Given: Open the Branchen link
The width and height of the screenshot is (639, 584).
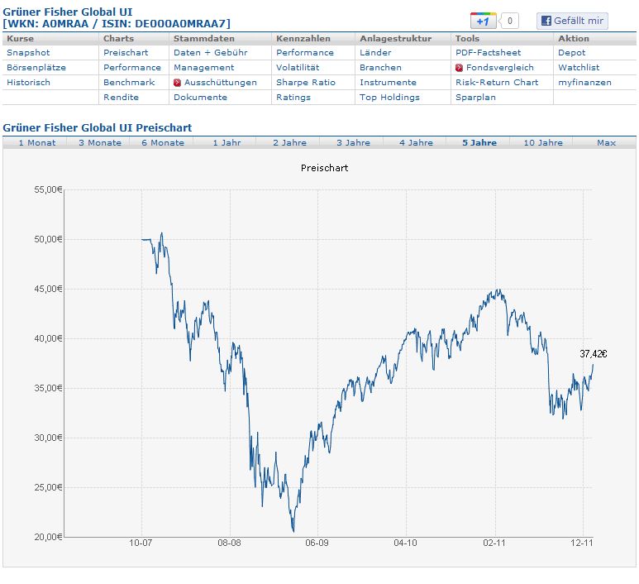Looking at the screenshot, I should coord(380,68).
